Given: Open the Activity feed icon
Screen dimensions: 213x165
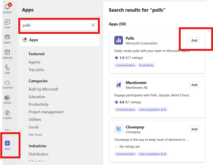Looking at the screenshot, I should point(7,7).
